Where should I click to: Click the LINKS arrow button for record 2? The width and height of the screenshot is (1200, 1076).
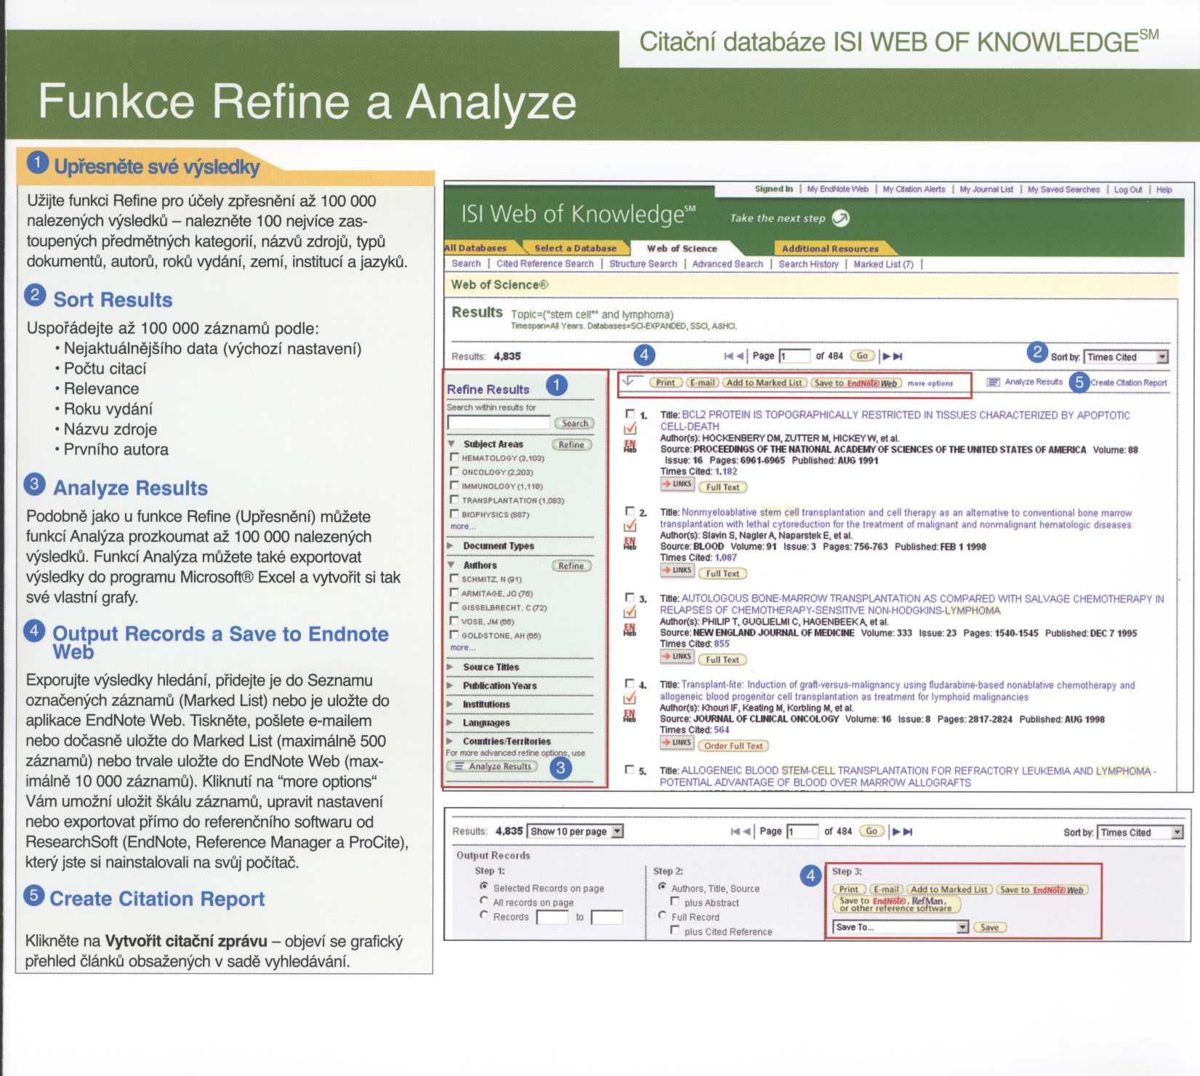click(x=677, y=571)
